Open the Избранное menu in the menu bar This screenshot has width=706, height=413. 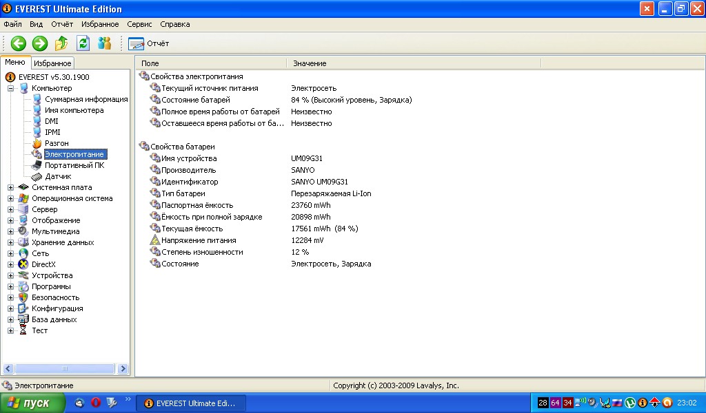click(100, 24)
